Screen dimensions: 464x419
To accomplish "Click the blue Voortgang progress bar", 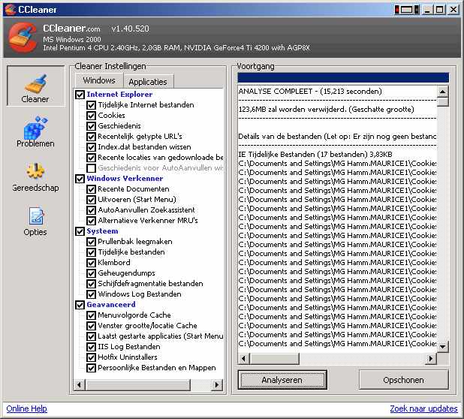I will tap(343, 77).
